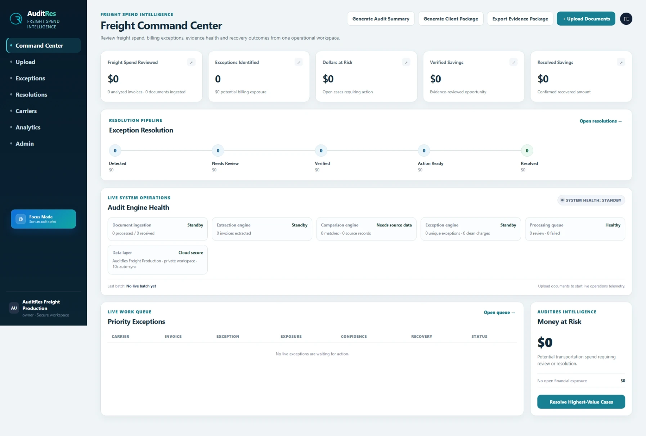The image size is (646, 436).
Task: Open expand arrow on Exceptions Identified card
Action: 299,62
